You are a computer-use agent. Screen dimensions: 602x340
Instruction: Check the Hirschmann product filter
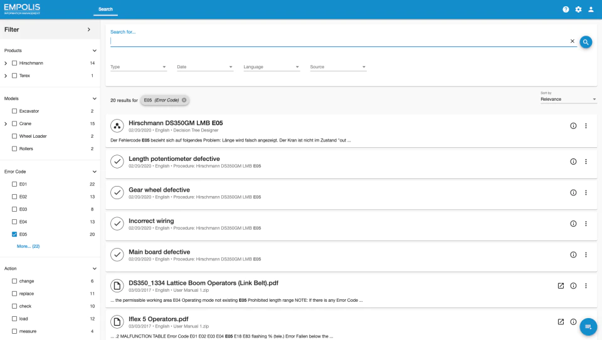(x=14, y=63)
